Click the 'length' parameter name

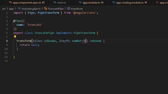click(64, 41)
